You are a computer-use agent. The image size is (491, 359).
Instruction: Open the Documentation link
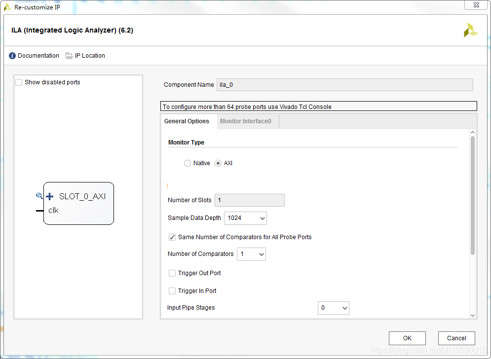[x=38, y=56]
